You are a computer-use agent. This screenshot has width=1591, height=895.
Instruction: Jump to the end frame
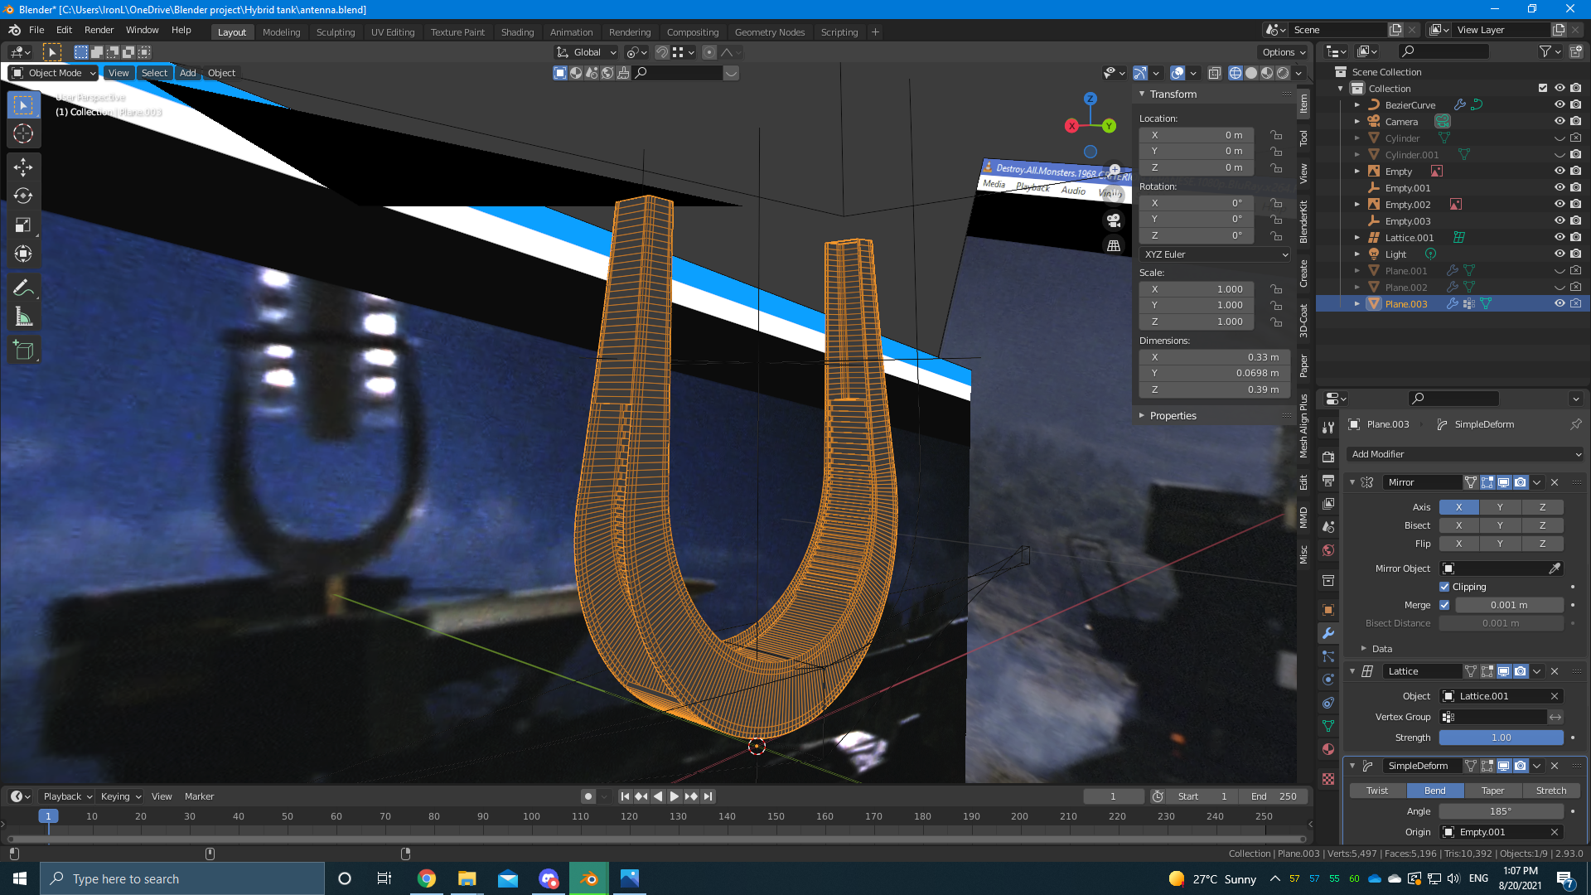[708, 796]
